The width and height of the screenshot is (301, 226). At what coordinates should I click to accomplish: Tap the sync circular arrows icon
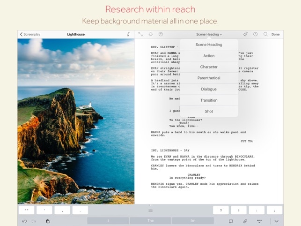[x=151, y=34]
